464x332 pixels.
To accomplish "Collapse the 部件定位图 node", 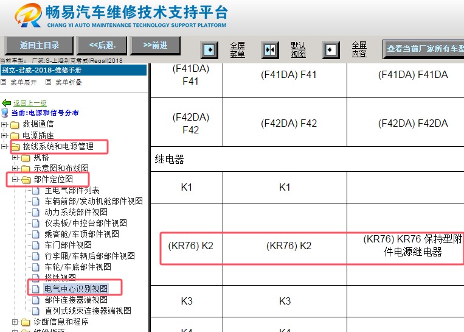I will (15, 179).
